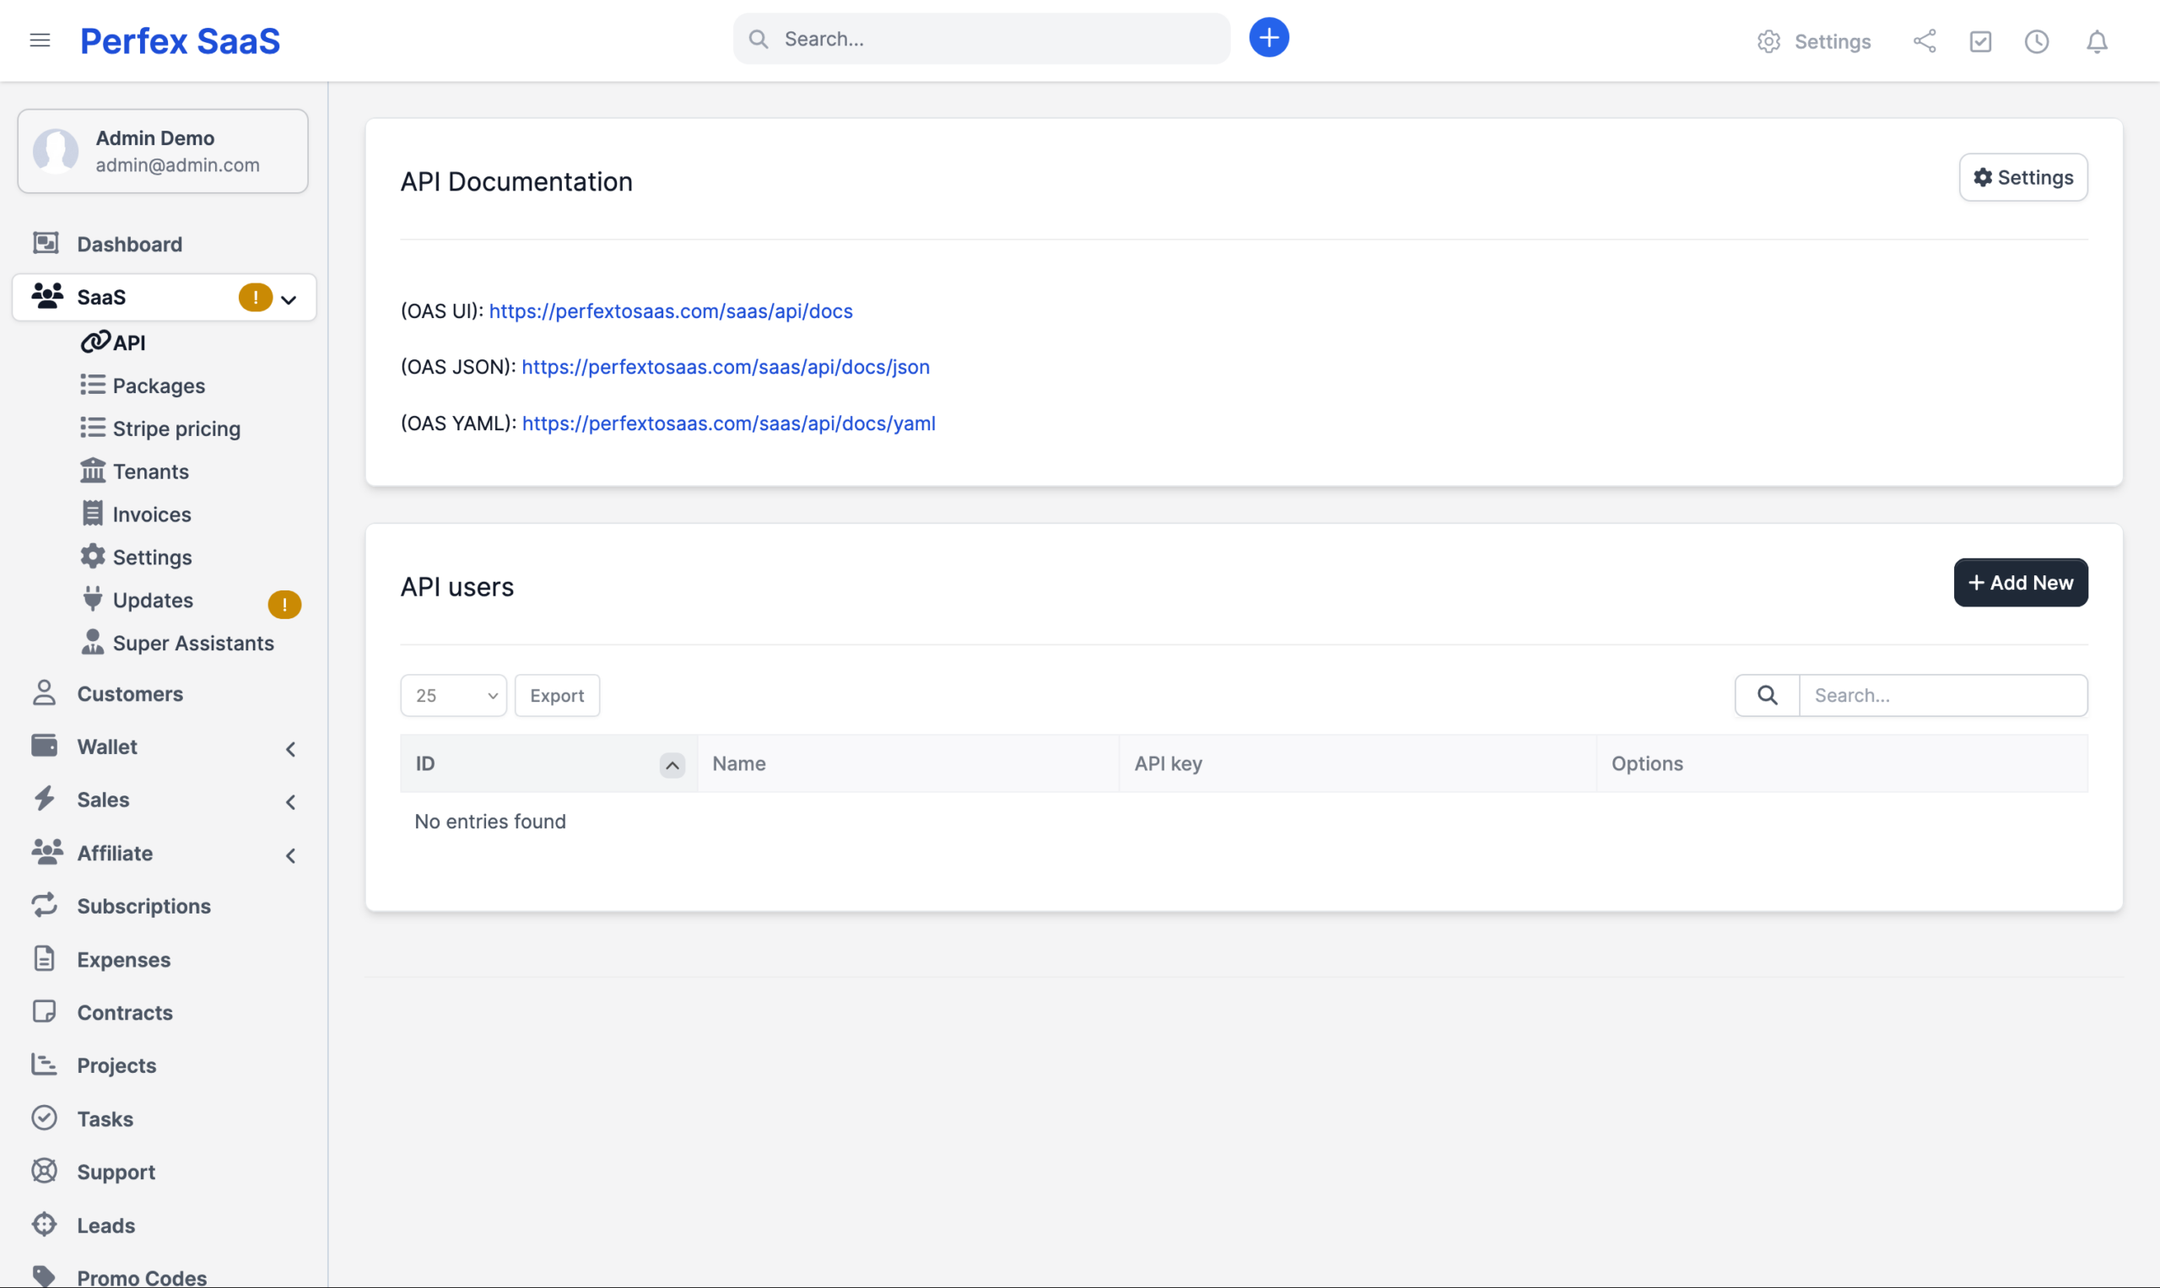Sort table by ID column arrow
The height and width of the screenshot is (1288, 2160).
point(672,765)
